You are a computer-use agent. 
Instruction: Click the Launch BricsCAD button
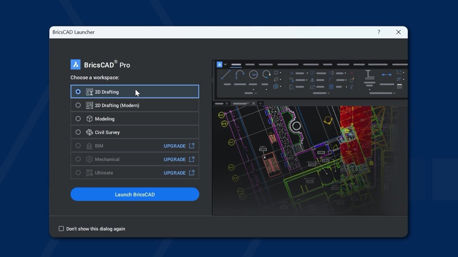(x=135, y=194)
